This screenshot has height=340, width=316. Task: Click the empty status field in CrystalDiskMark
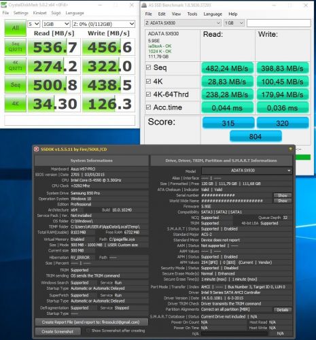pyautogui.click(x=70, y=120)
